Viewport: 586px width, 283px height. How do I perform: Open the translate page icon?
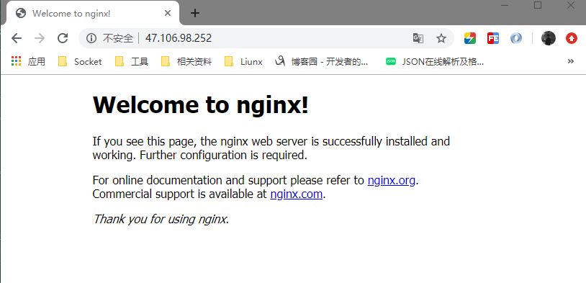point(418,38)
